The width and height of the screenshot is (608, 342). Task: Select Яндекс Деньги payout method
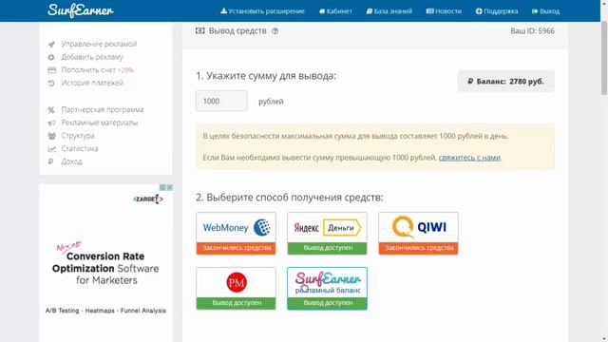(327, 233)
